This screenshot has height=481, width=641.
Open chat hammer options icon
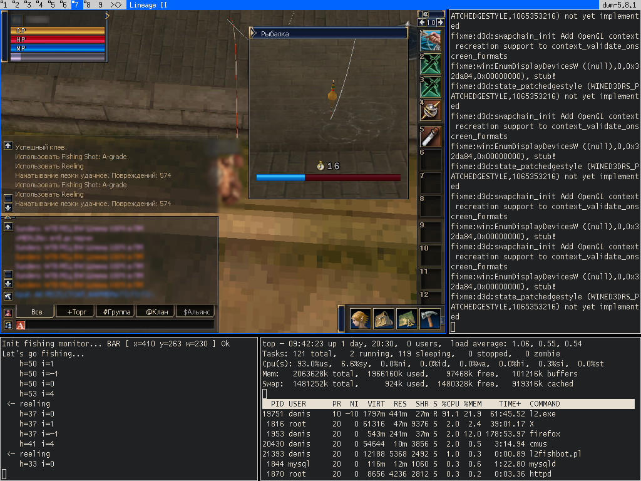pos(8,296)
